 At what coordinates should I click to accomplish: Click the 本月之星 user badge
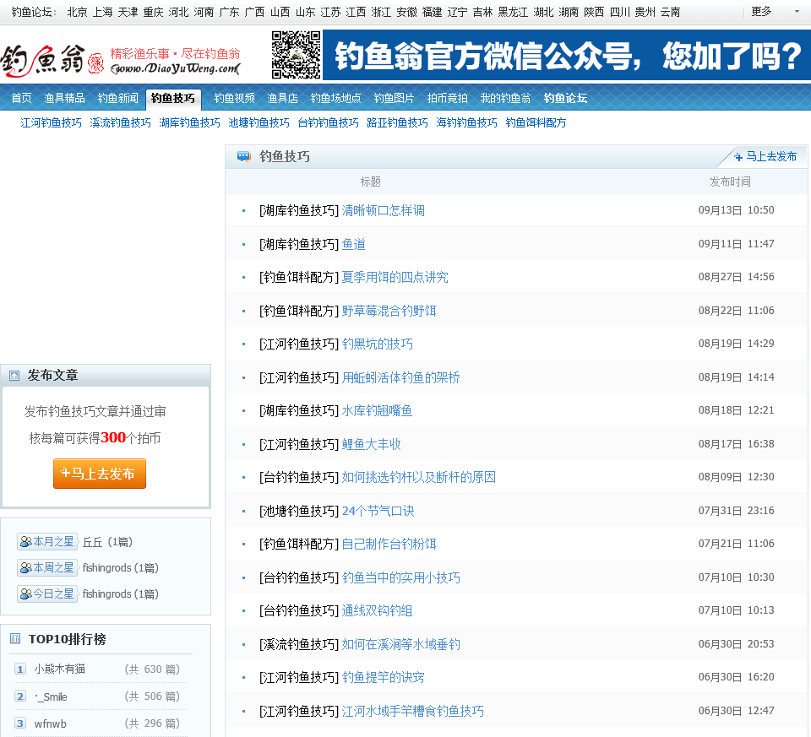point(47,541)
